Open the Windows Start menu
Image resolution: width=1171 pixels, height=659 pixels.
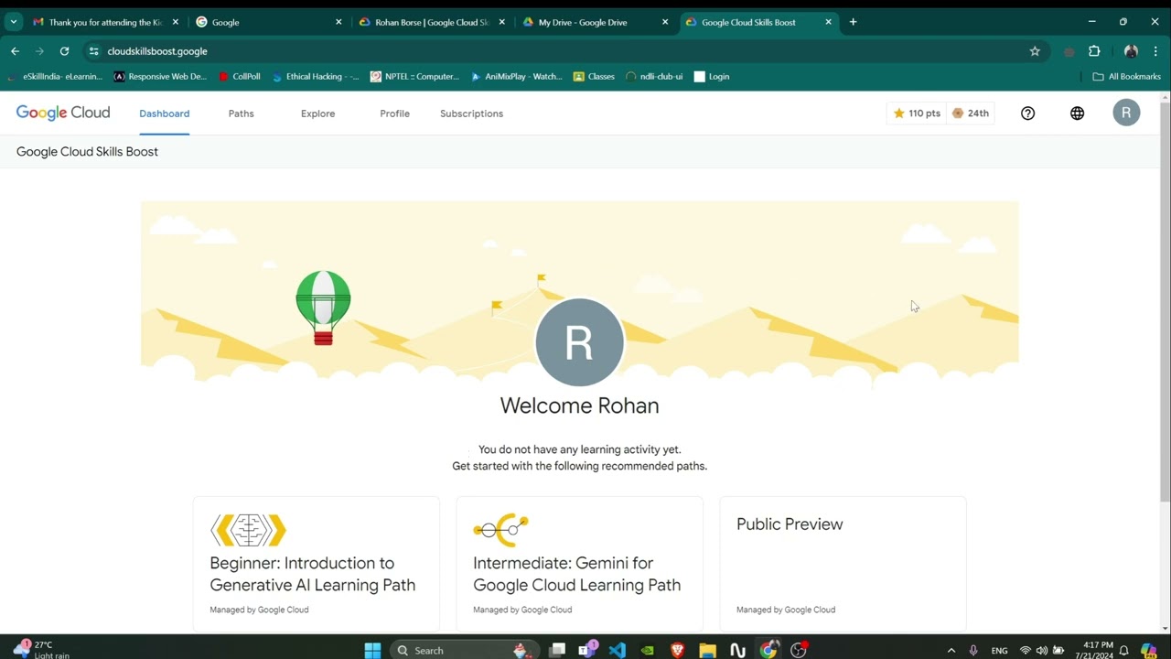pyautogui.click(x=372, y=651)
